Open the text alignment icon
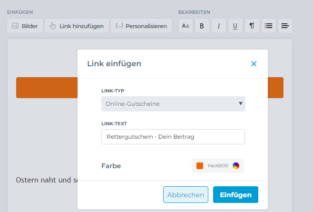 coord(285,26)
